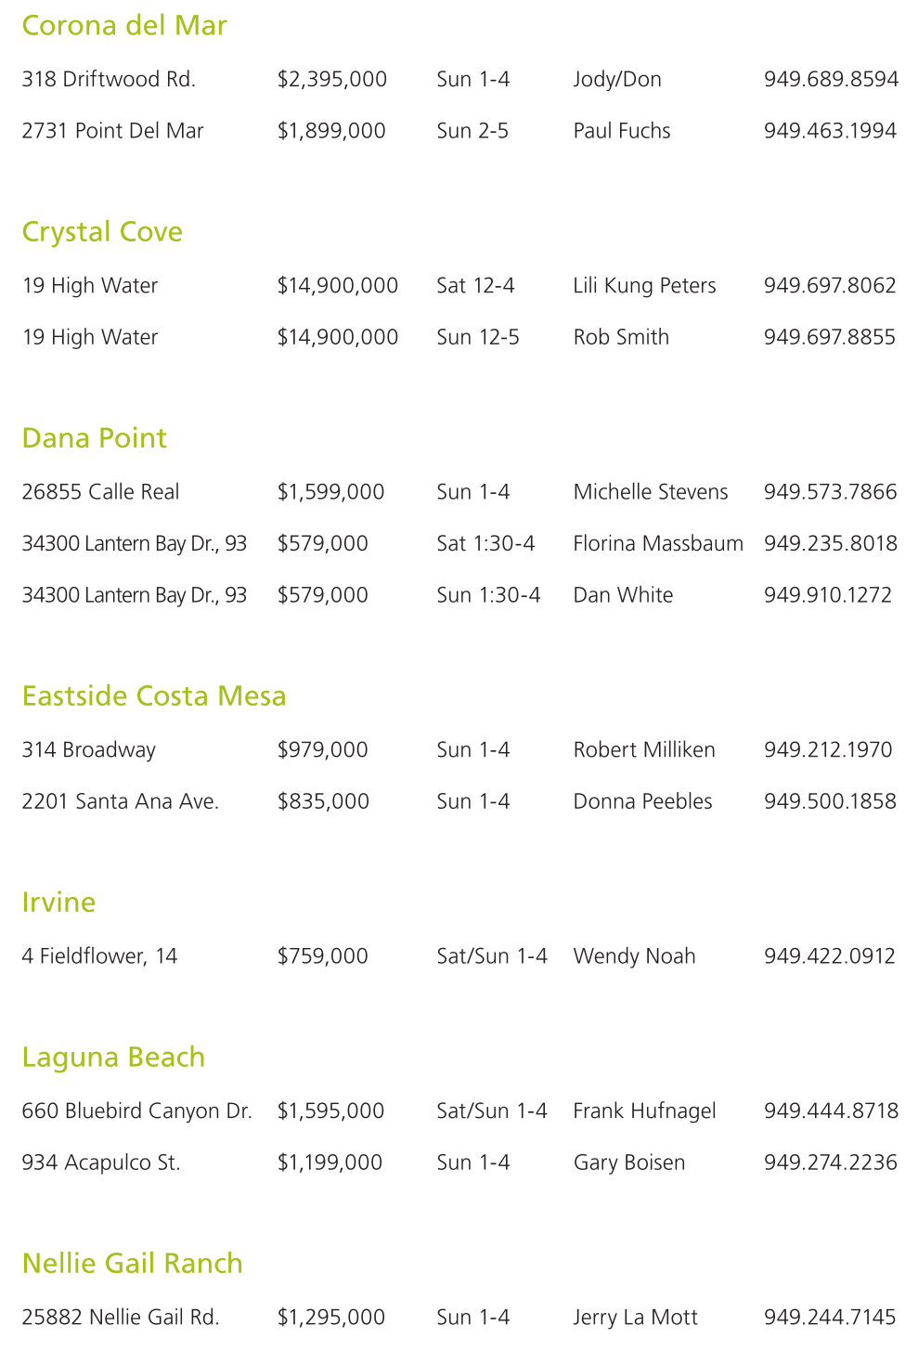Click the Corona del Mar heading
Screen dimensions: 918x1364
pos(124,25)
